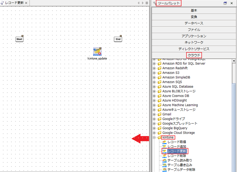Screen dimensions: 237x172
Task: Expand the Amazon SimpleDB folder
Action: pos(154,77)
